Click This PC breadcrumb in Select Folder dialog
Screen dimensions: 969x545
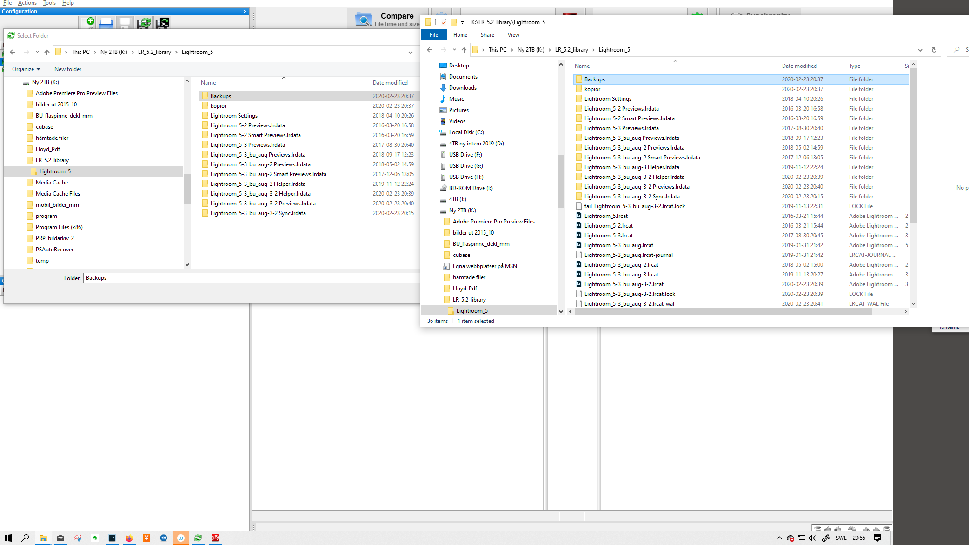(80, 52)
